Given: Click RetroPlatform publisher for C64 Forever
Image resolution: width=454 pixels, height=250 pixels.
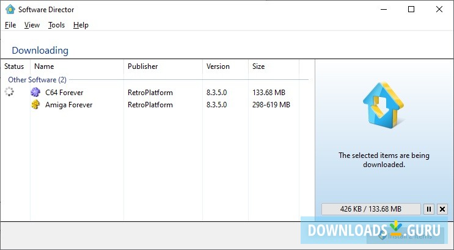Looking at the screenshot, I should (x=150, y=93).
